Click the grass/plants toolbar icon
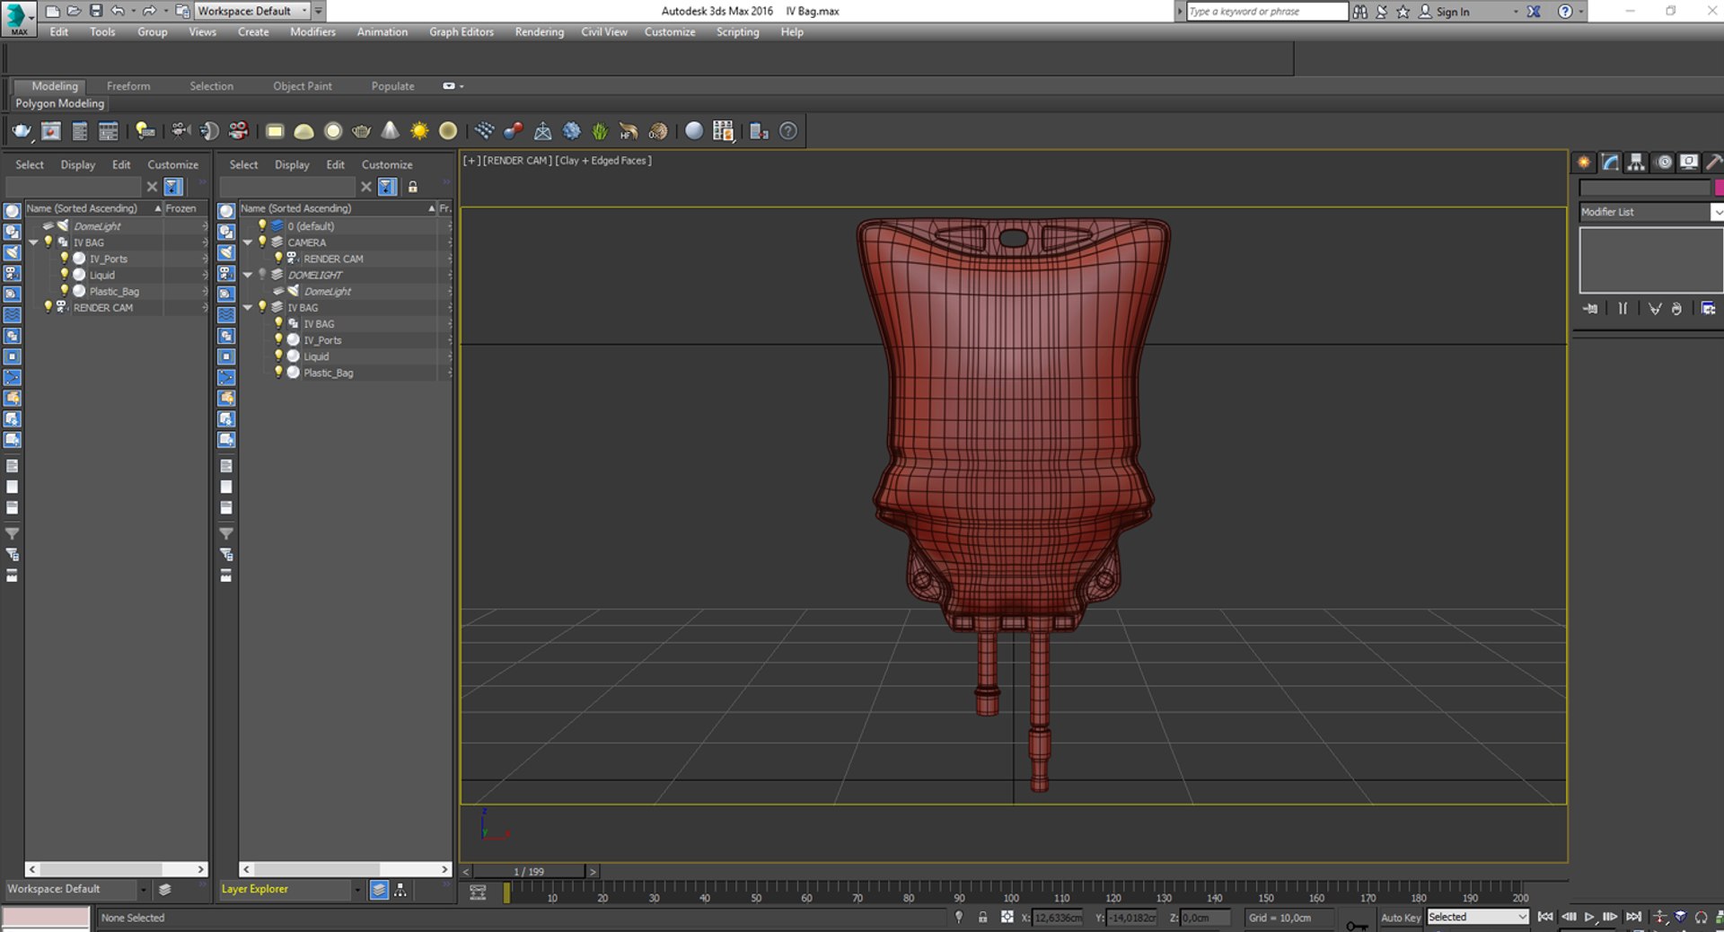The height and width of the screenshot is (932, 1724). (600, 131)
